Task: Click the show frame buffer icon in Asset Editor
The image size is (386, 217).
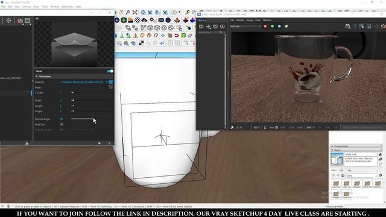Action: point(28,20)
